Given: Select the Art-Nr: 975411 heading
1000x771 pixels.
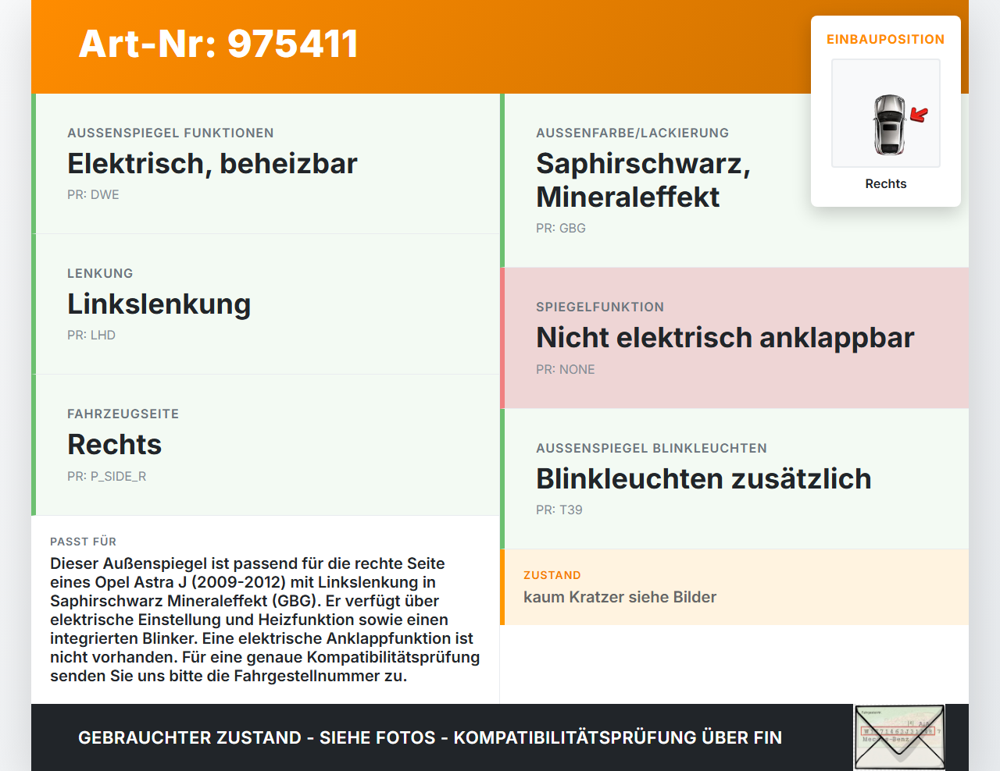Looking at the screenshot, I should click(x=218, y=44).
